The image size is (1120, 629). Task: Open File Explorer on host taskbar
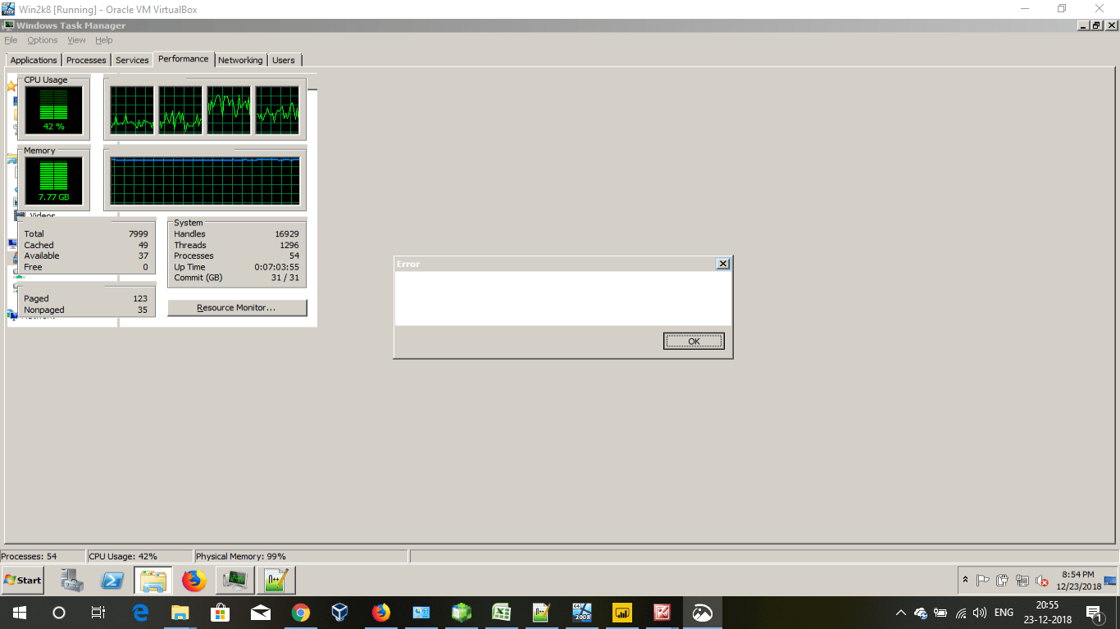pyautogui.click(x=180, y=613)
